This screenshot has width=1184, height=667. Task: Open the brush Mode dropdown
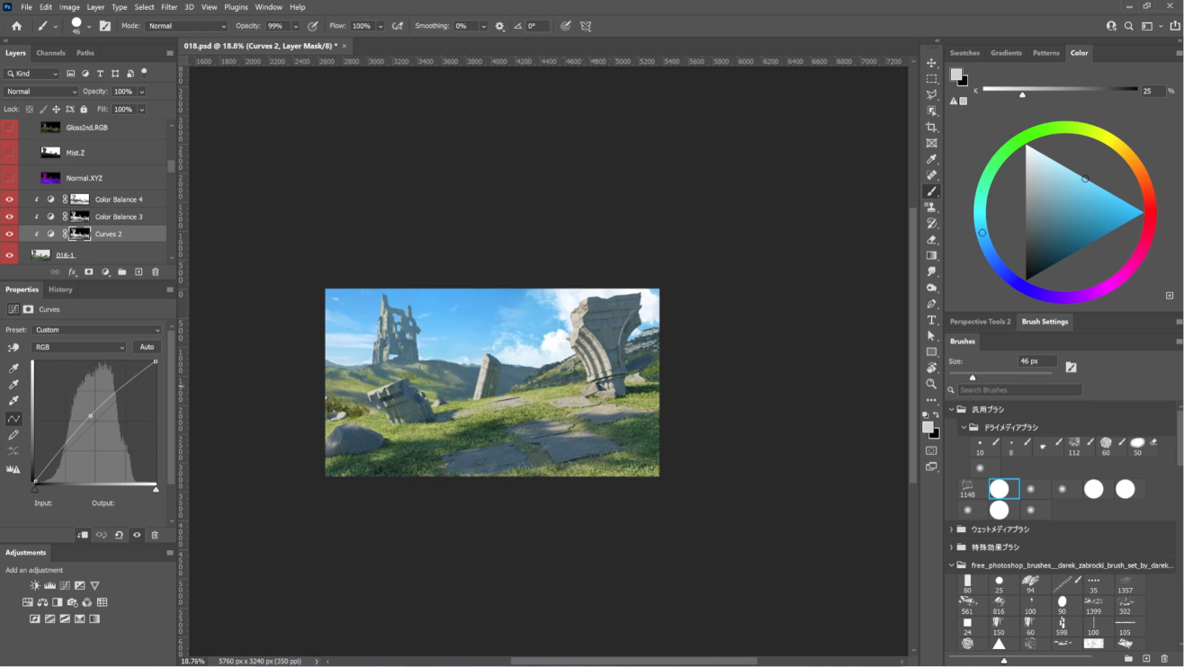pos(186,26)
